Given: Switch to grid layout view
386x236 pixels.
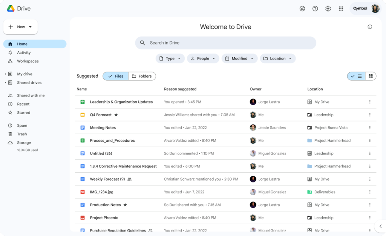Looking at the screenshot, I should click(x=371, y=76).
